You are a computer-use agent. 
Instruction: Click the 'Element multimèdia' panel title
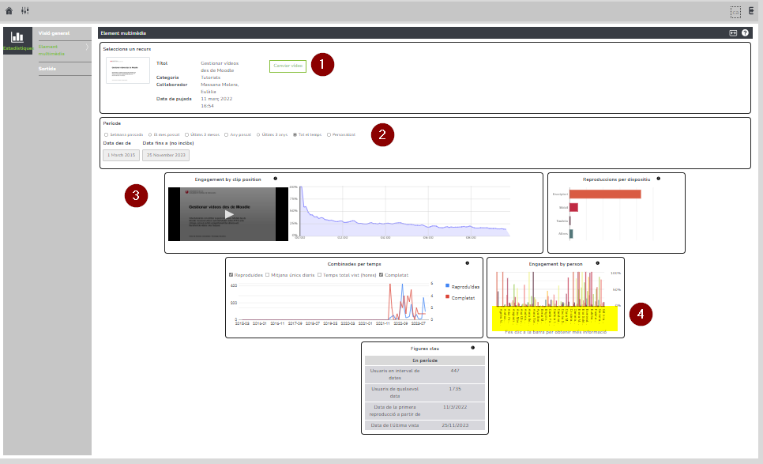(x=123, y=33)
